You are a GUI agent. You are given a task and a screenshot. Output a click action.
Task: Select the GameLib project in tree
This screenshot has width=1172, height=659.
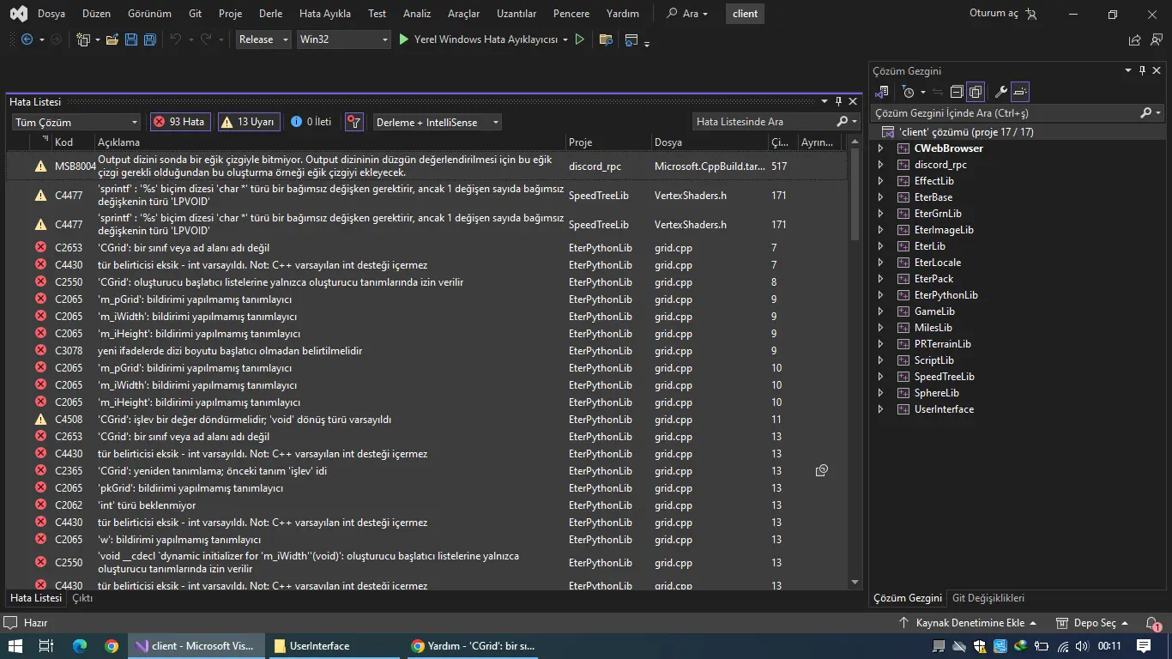point(934,311)
